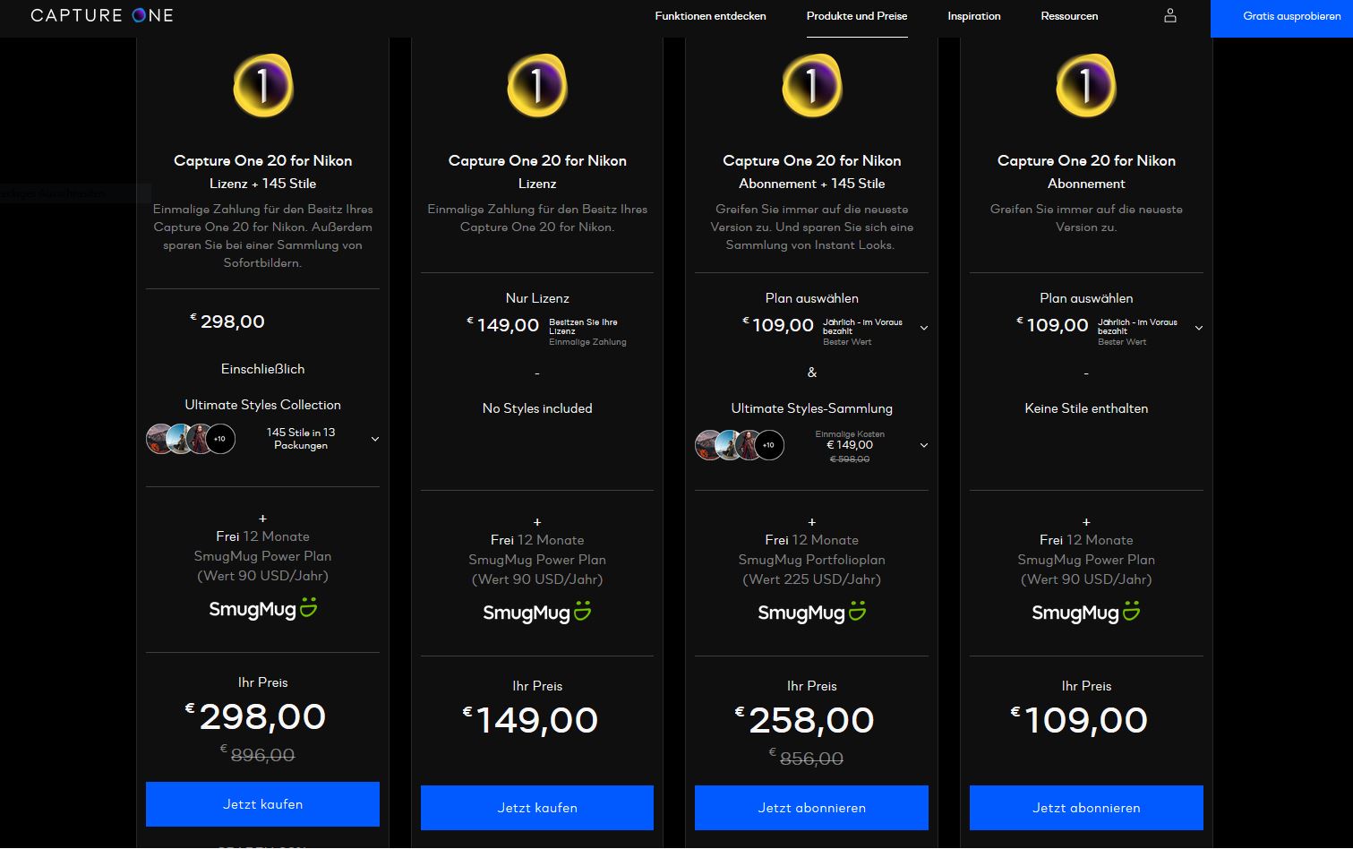Expand Ultimate Styles-Sammlung price chevron
Screen dimensions: 1353x849
(x=924, y=445)
